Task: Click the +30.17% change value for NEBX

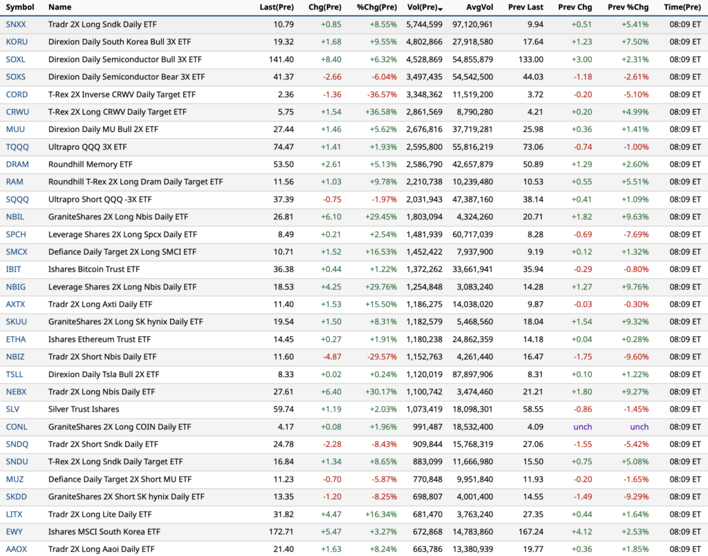Action: (x=381, y=392)
